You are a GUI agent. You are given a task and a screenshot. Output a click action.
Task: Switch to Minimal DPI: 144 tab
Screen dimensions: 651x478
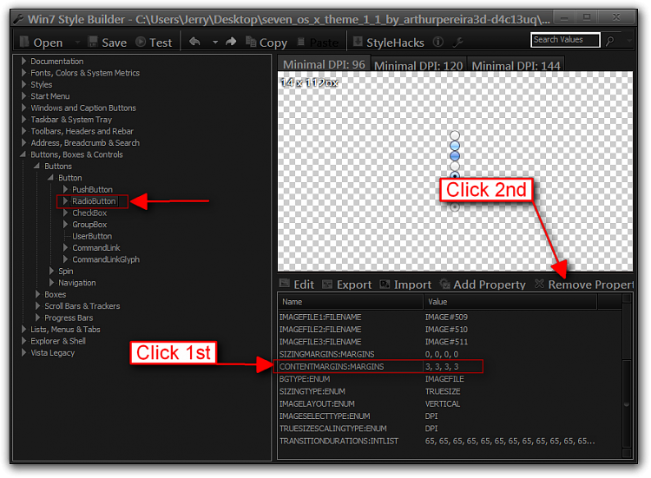[x=516, y=66]
